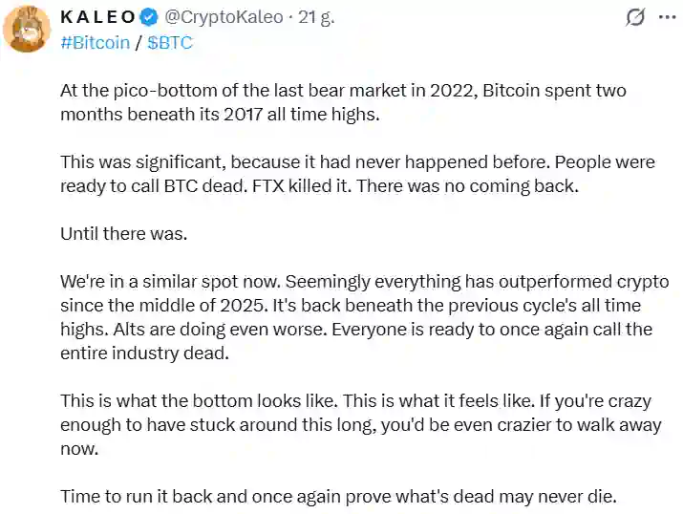Click the K A L E O display name
This screenshot has width=683, height=514.
(x=96, y=18)
